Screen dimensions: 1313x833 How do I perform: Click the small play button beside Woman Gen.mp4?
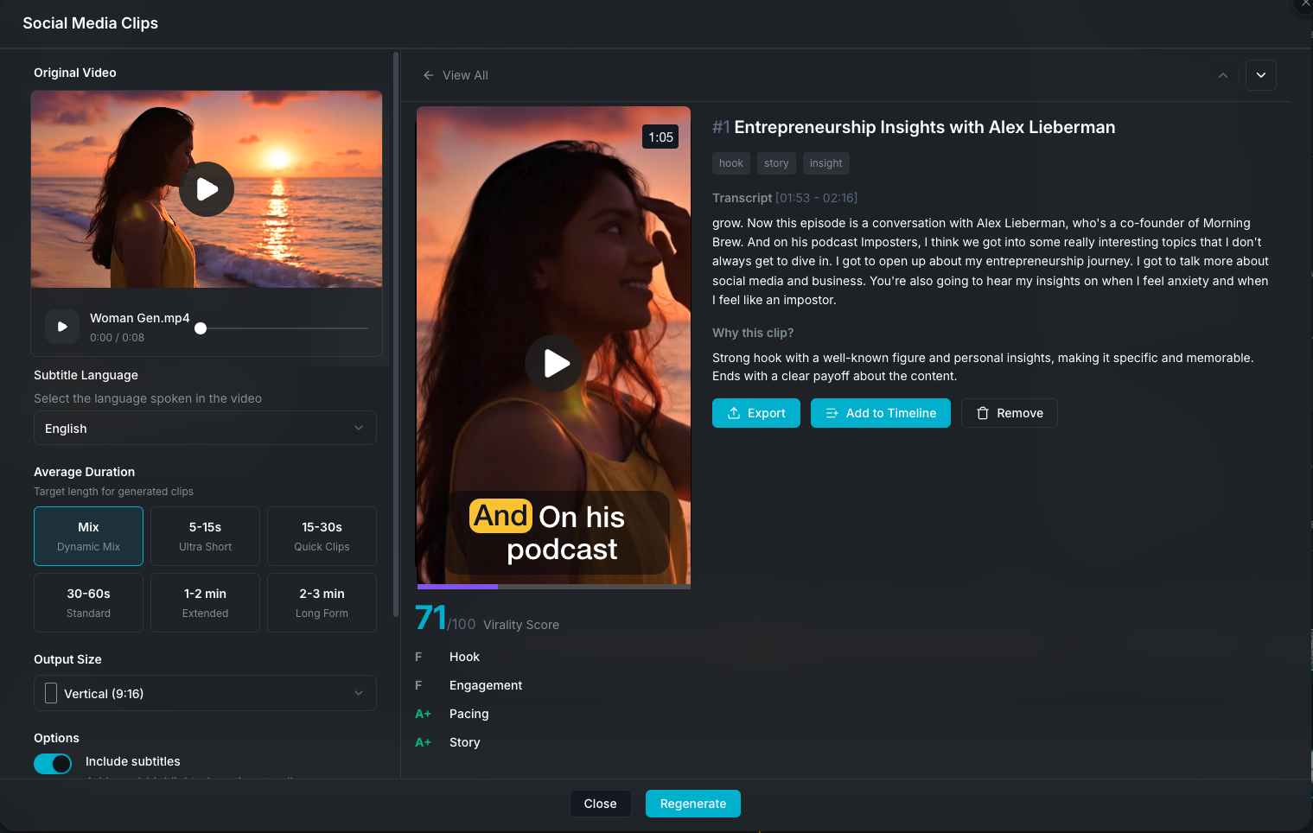[x=62, y=327]
